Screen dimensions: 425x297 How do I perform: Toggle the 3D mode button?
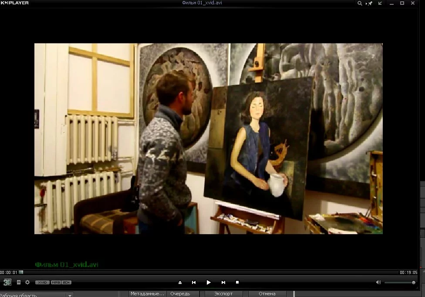pyautogui.click(x=7, y=282)
